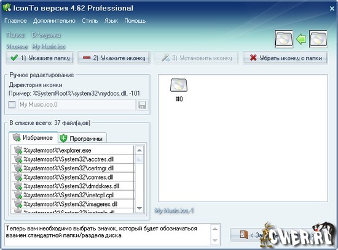Select the dmdskres.dll list entry
This screenshot has height=250, width=338.
click(x=73, y=186)
